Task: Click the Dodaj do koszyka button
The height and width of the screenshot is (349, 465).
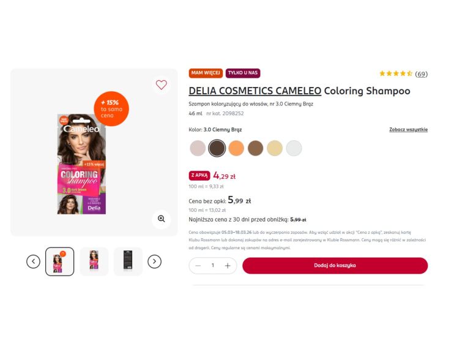Action: 335,266
